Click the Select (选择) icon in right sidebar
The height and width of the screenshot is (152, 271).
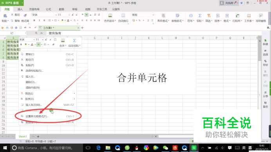(266, 51)
